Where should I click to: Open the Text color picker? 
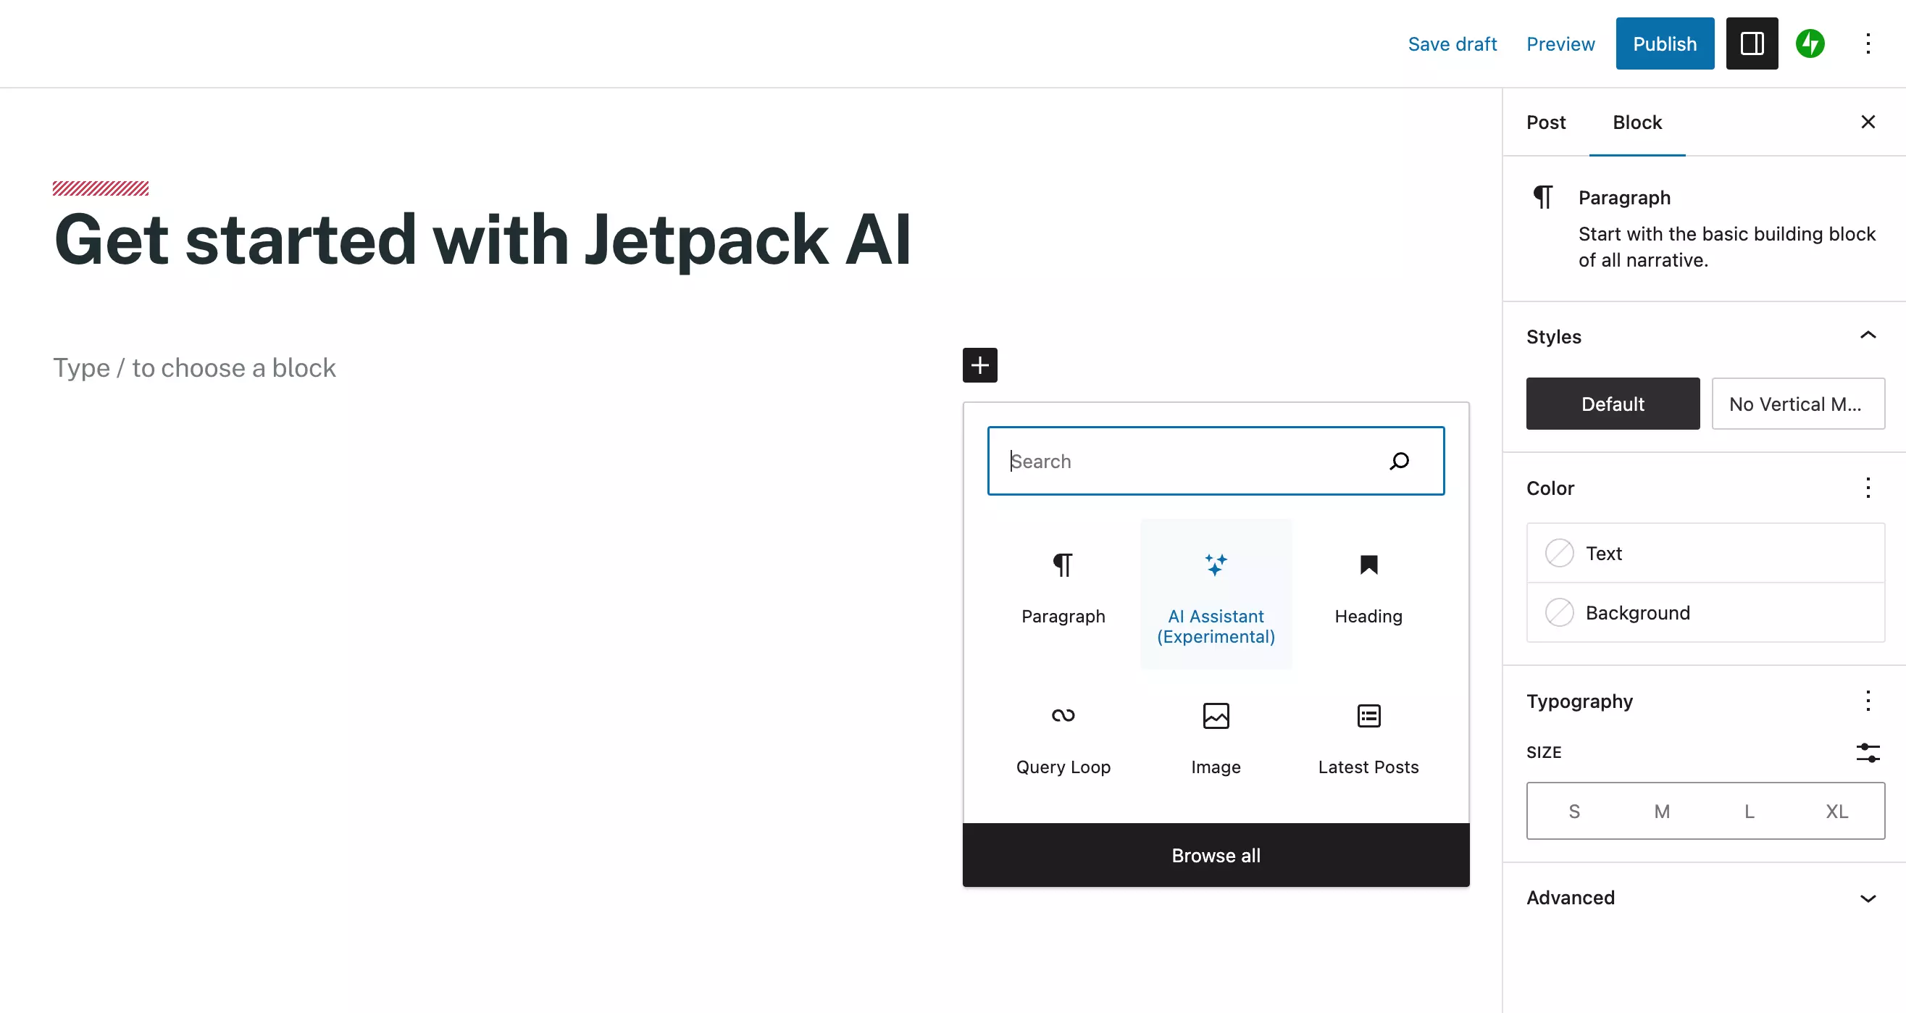(x=1705, y=554)
